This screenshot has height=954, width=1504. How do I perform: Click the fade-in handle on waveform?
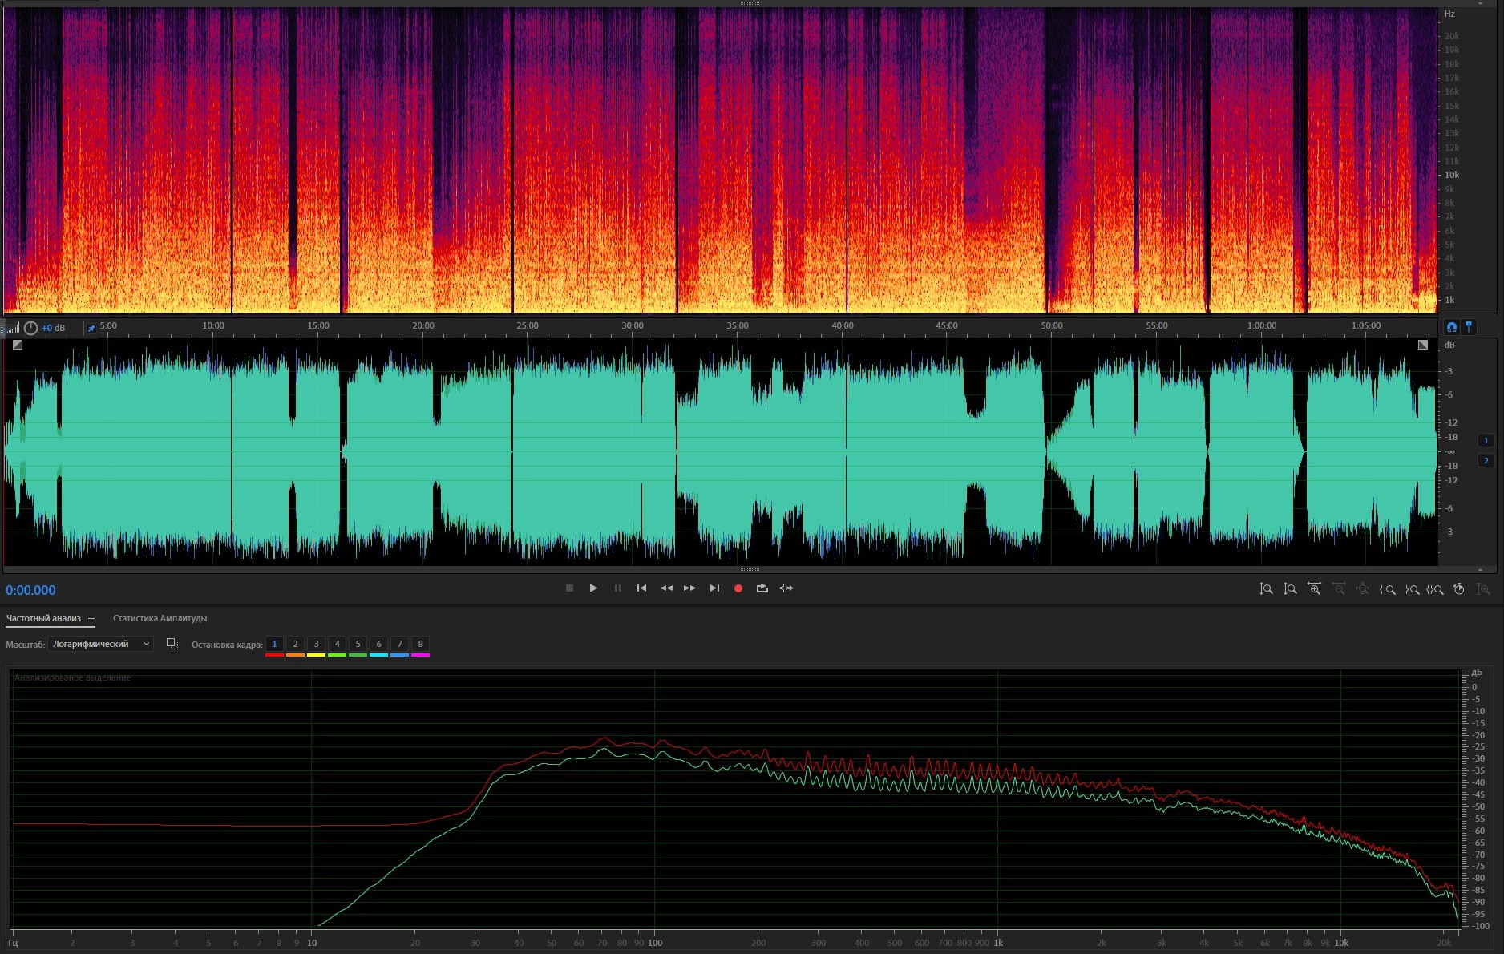click(x=18, y=345)
